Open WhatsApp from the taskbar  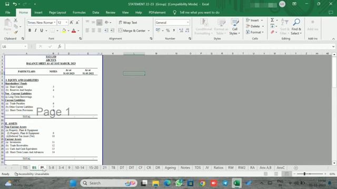pyautogui.click(x=179, y=183)
